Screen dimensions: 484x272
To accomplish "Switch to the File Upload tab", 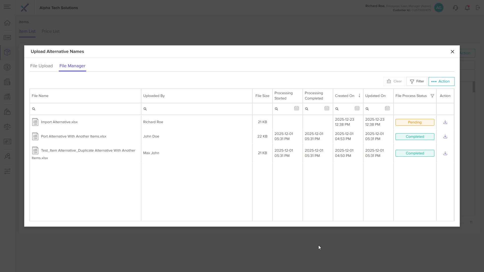I will click(41, 66).
